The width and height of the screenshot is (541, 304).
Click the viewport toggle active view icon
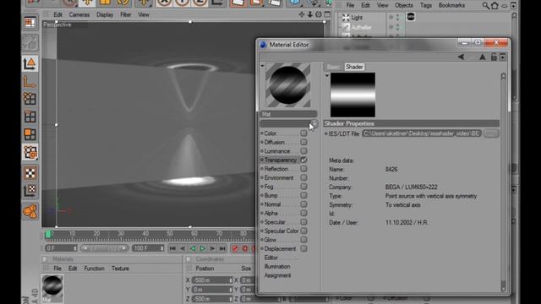coord(327,14)
